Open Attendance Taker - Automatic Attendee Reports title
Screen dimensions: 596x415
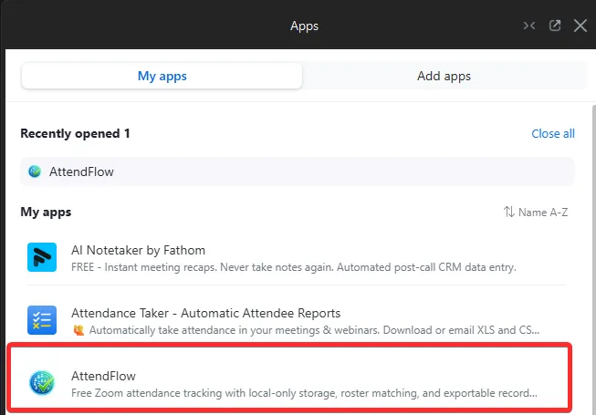click(205, 313)
